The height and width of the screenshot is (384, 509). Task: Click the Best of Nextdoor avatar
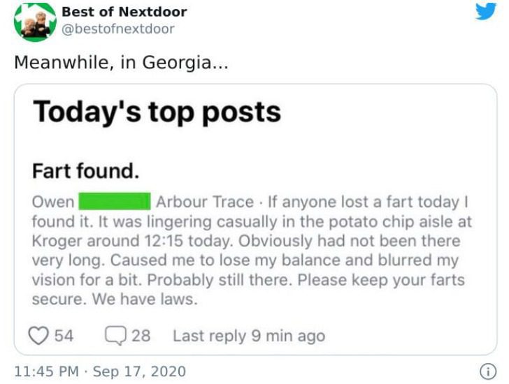(35, 22)
